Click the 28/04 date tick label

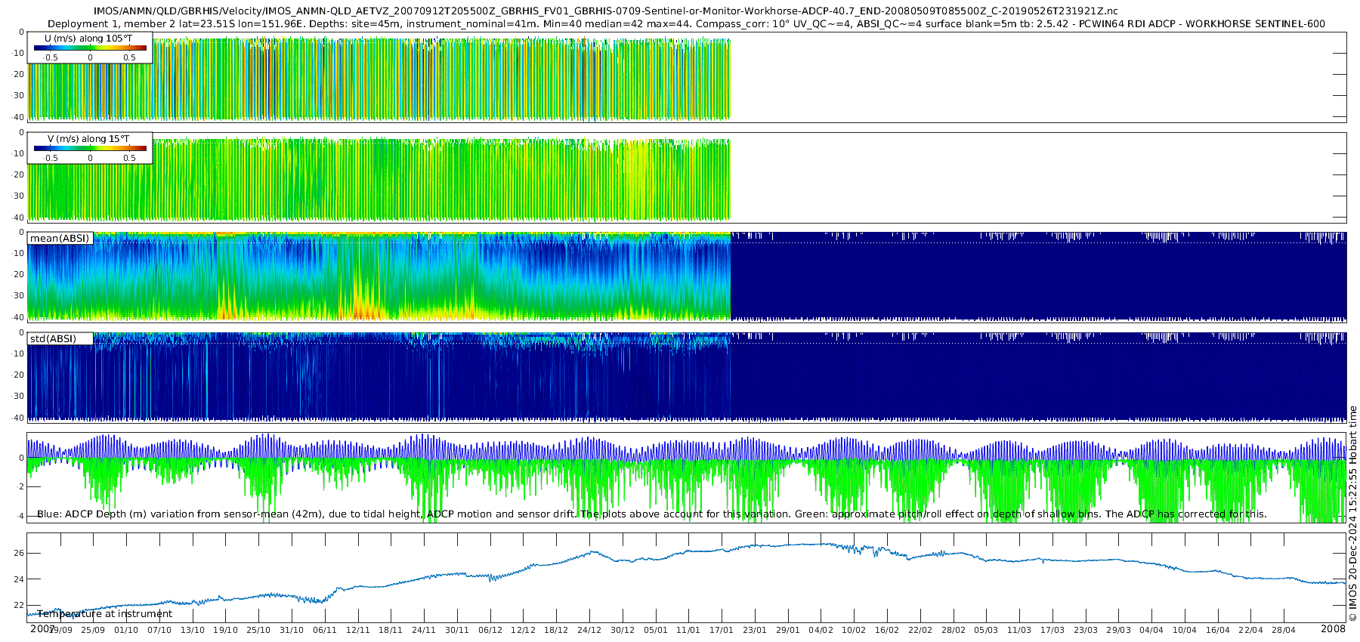pos(1283,630)
